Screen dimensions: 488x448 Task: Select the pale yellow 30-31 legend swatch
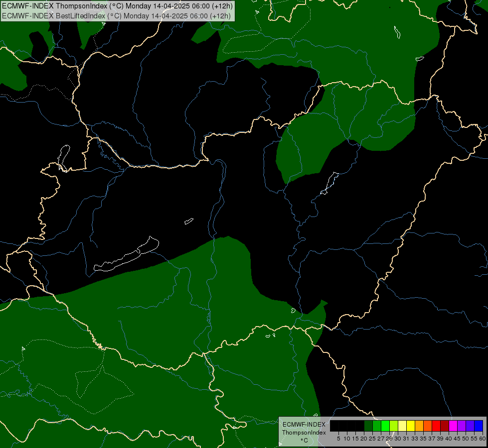click(402, 426)
